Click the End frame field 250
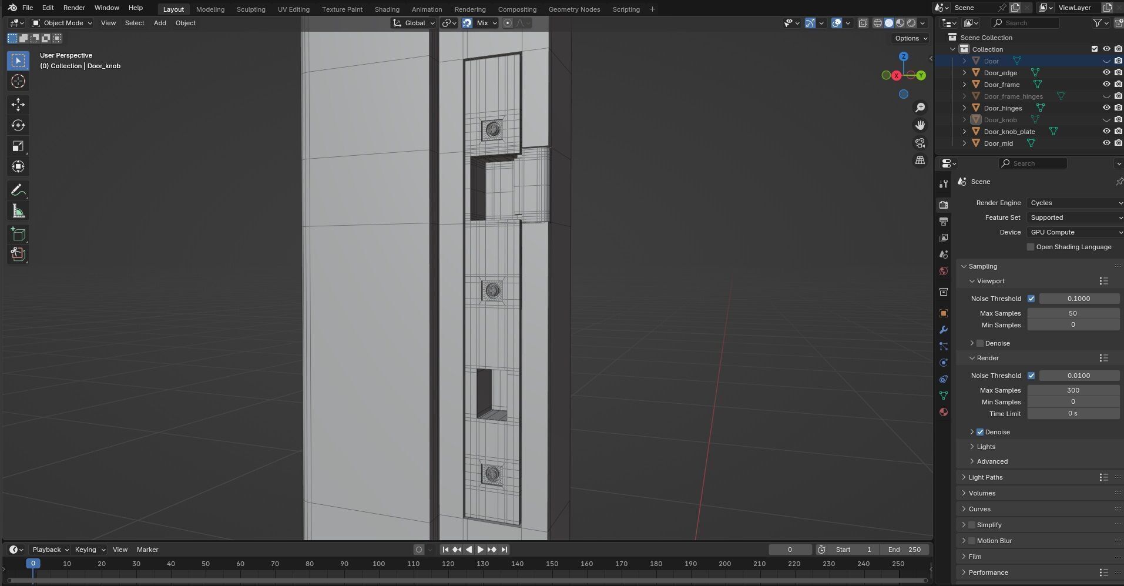 coord(905,550)
